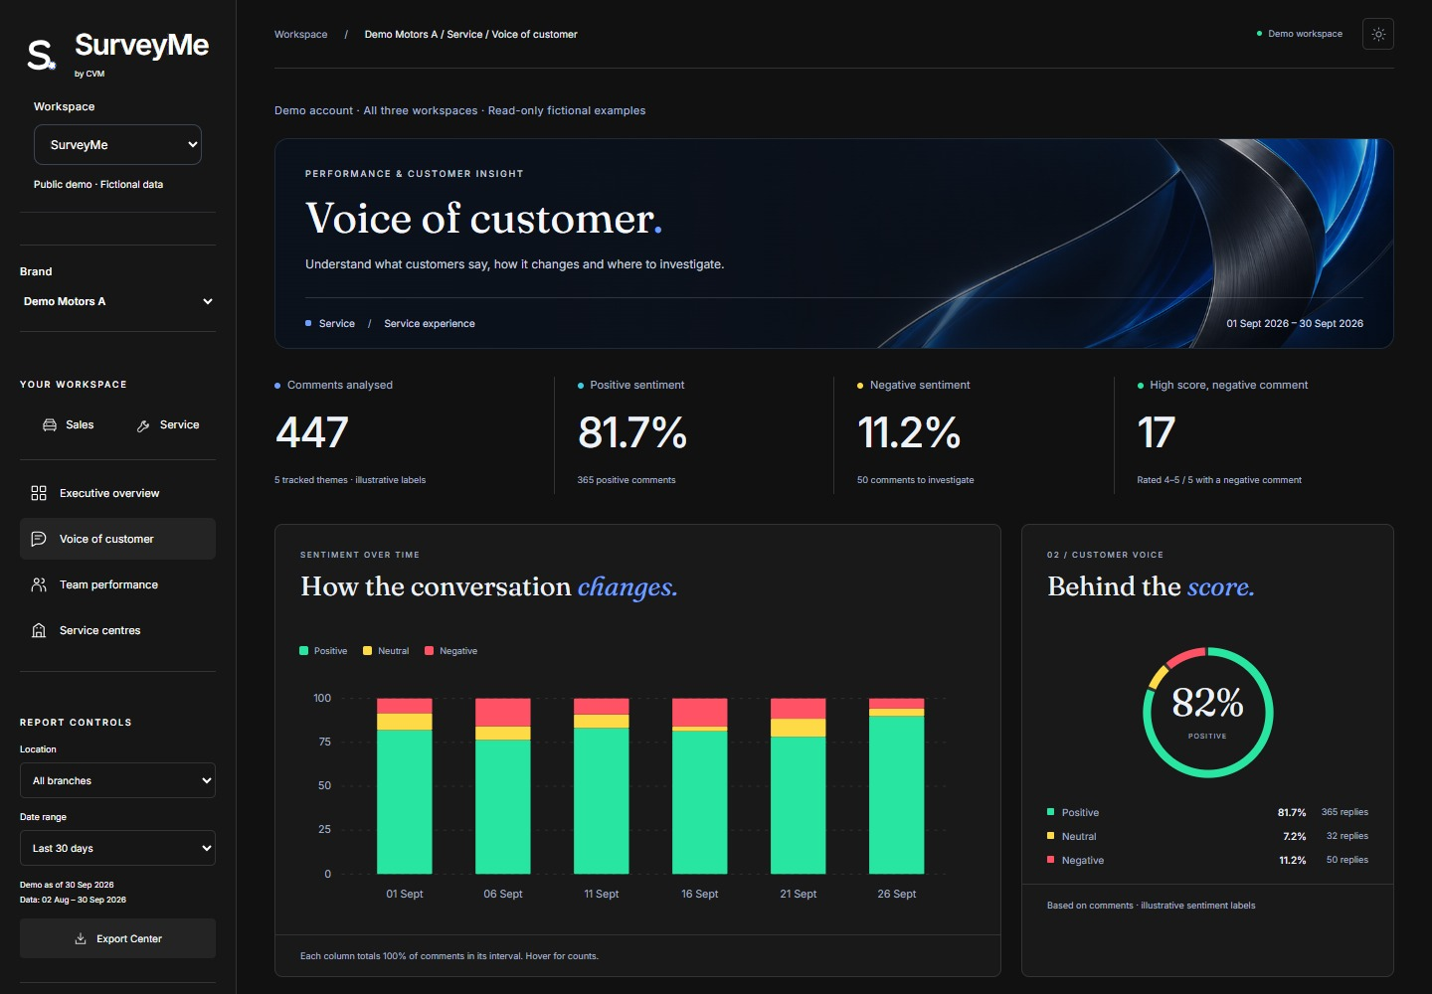Click the Export Center button
The height and width of the screenshot is (994, 1432).
coord(117,938)
